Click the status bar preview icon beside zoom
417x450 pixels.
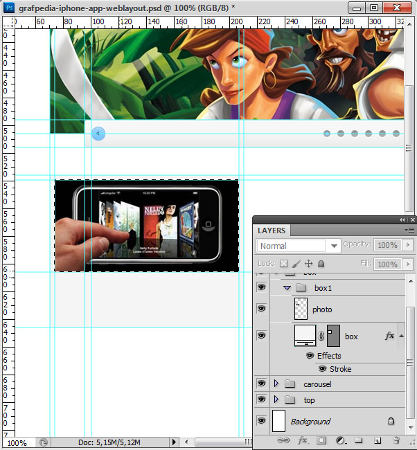(x=44, y=442)
